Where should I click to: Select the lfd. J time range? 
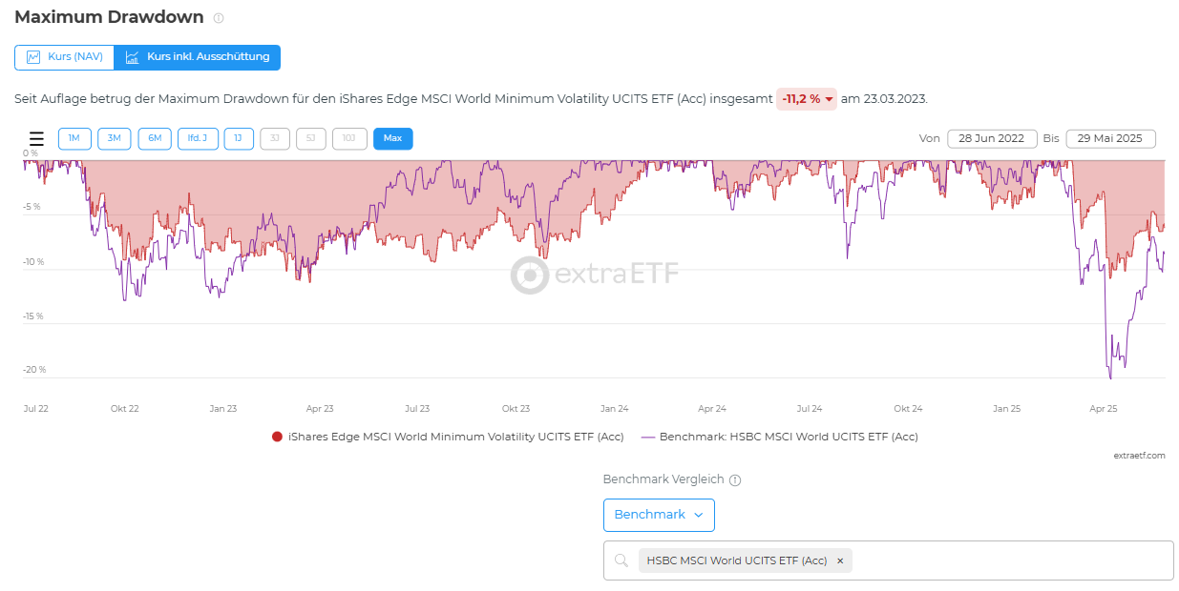pos(197,138)
